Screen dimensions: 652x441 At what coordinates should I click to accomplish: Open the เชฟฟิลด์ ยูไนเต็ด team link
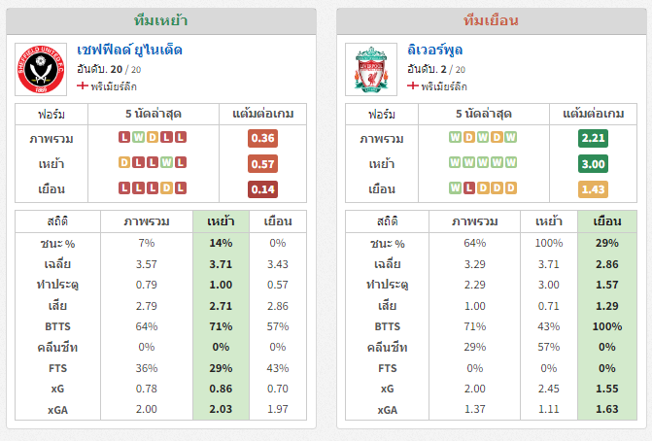tap(130, 51)
